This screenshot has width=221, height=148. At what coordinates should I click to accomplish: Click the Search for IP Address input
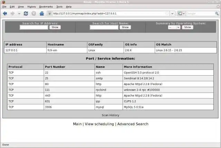point(34,27)
